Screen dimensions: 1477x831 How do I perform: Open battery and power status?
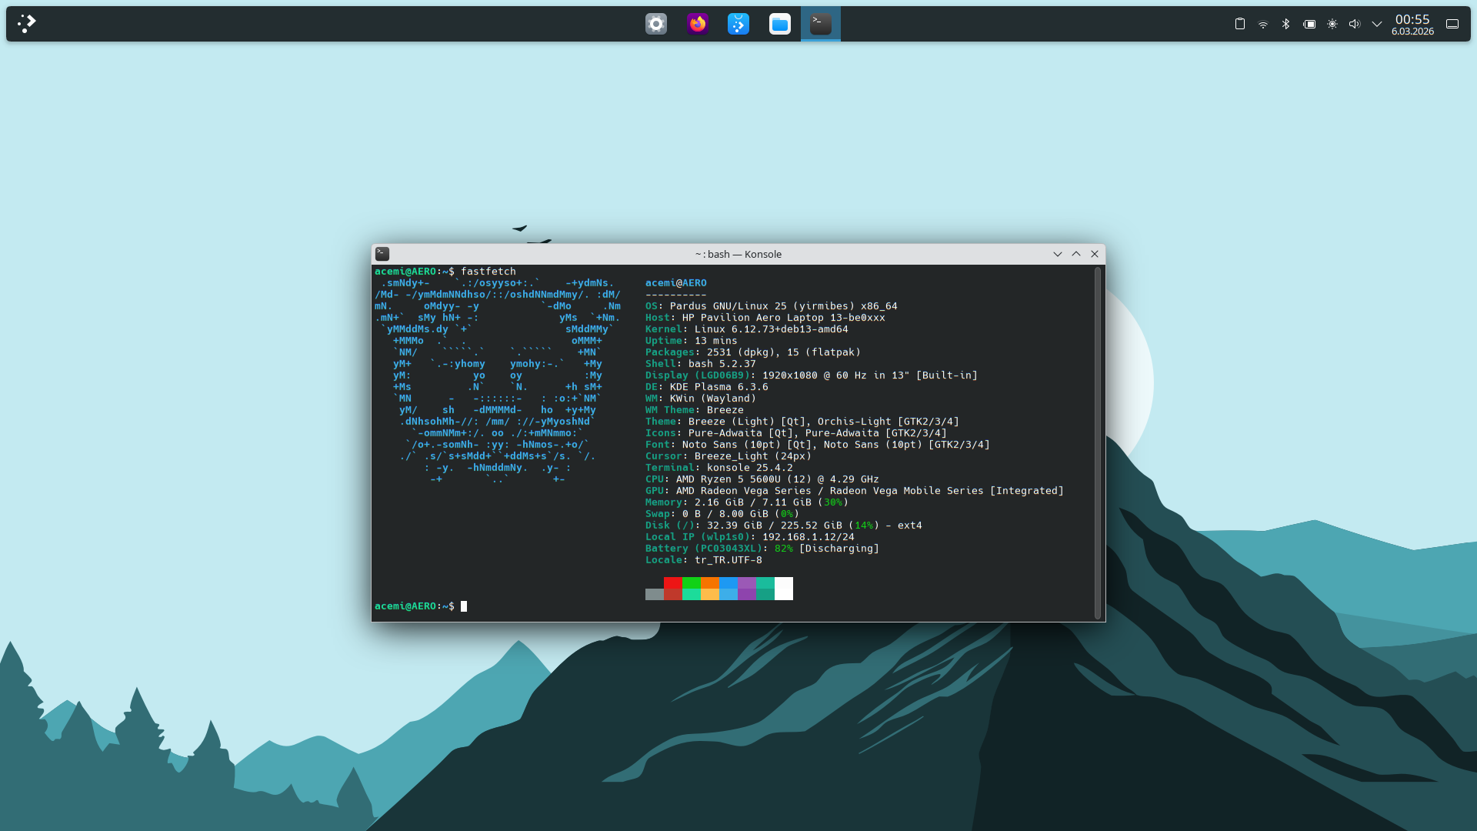coord(1309,24)
